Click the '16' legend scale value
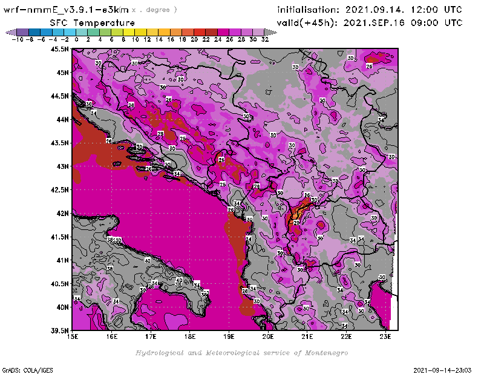Screen dimensions: 484x374 coord(171,39)
